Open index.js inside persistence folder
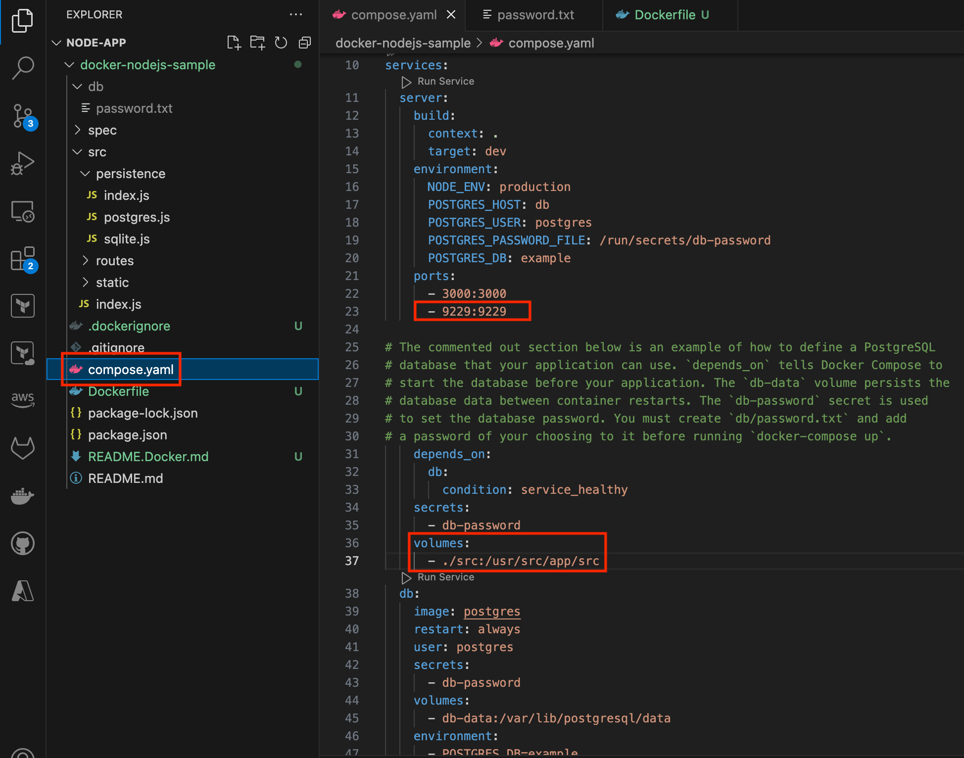This screenshot has width=964, height=758. click(x=183, y=195)
